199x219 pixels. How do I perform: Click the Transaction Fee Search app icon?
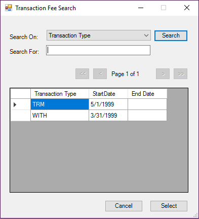pos(9,8)
